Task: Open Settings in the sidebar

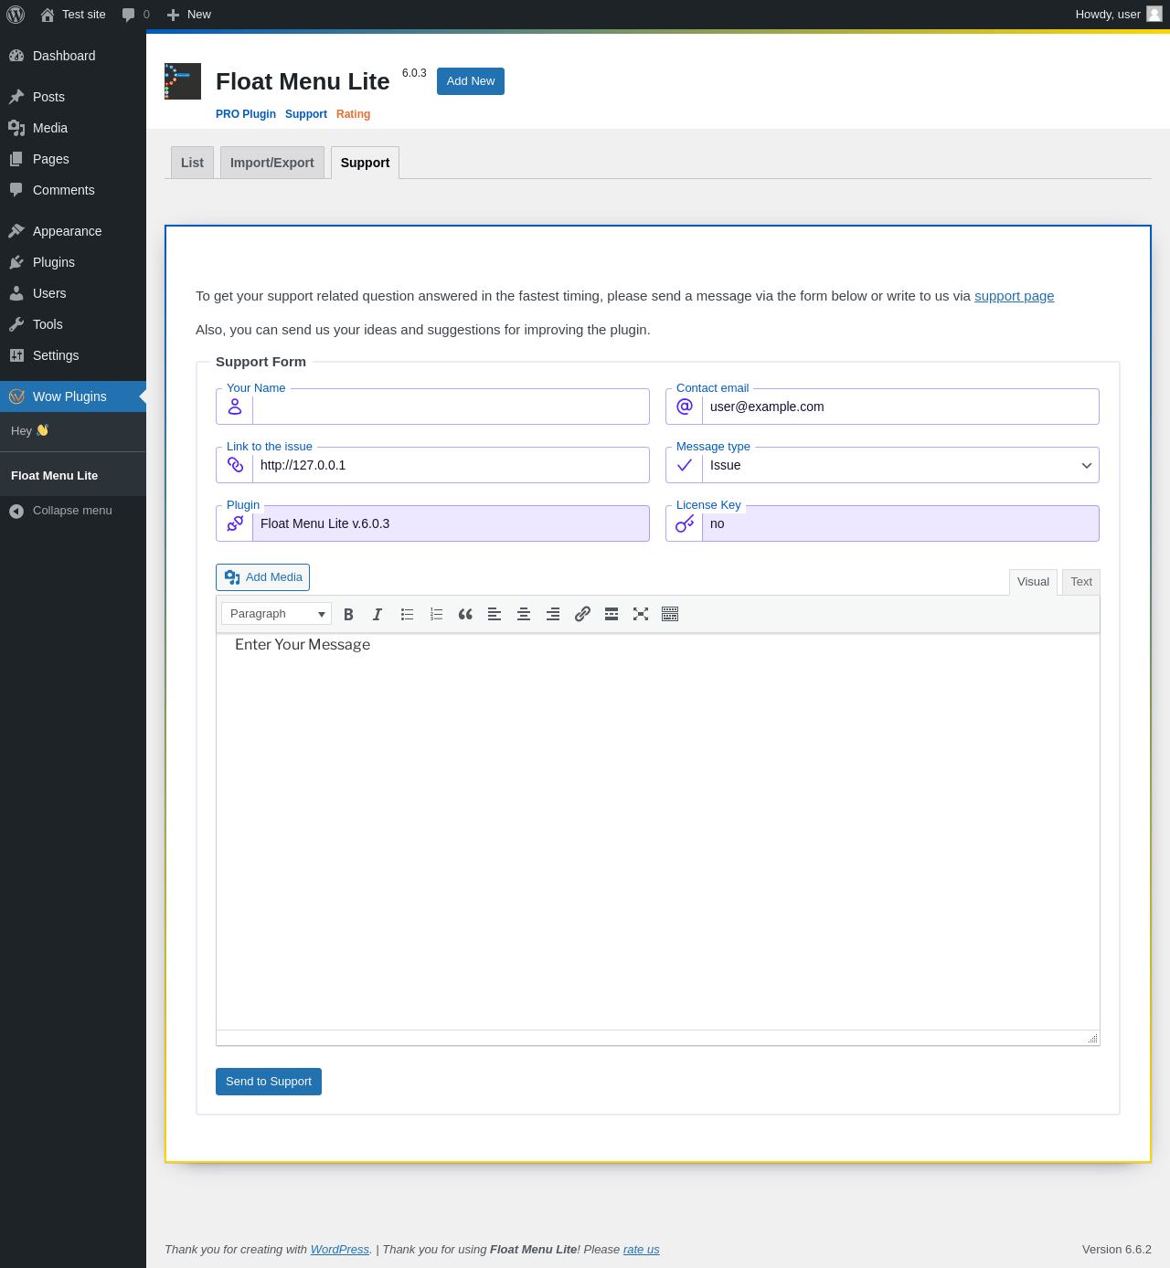Action: [73, 355]
